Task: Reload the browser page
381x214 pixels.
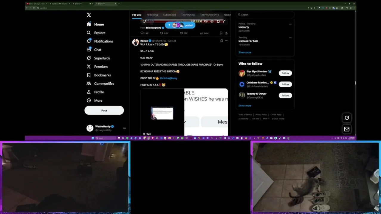Action: tap(34, 8)
